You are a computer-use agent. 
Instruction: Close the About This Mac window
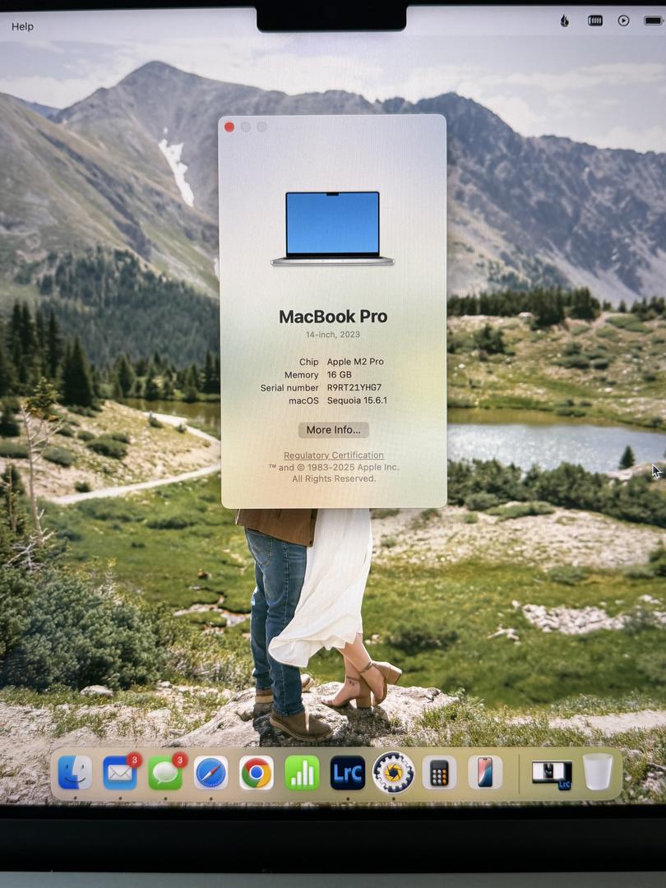pos(229,127)
